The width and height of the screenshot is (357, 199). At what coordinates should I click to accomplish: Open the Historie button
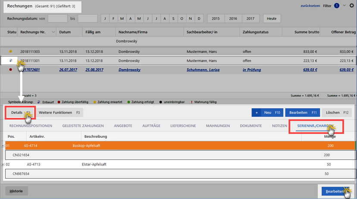[x=16, y=191]
